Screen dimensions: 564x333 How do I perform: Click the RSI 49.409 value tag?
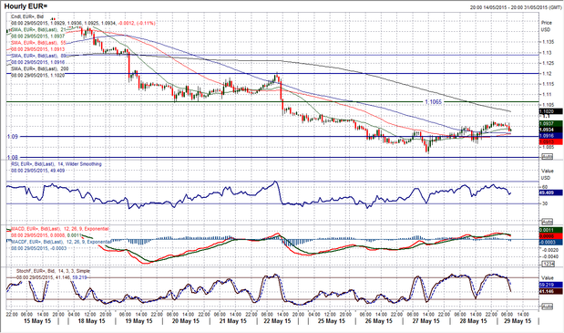click(x=550, y=193)
